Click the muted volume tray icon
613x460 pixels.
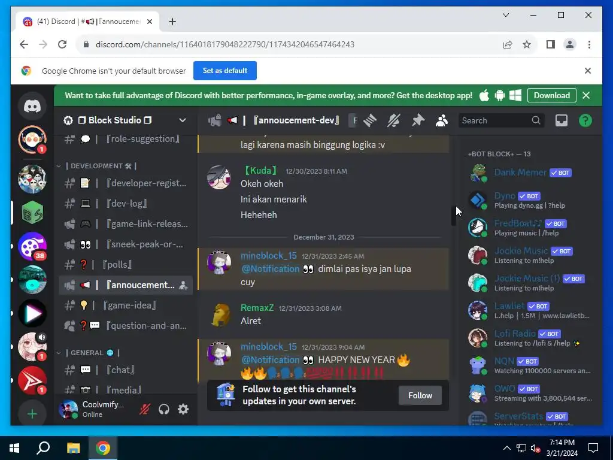(x=536, y=448)
